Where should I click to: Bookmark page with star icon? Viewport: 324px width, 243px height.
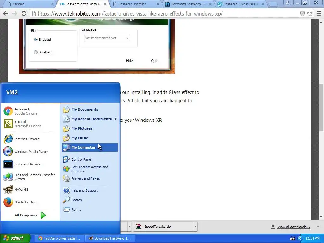[x=309, y=14]
